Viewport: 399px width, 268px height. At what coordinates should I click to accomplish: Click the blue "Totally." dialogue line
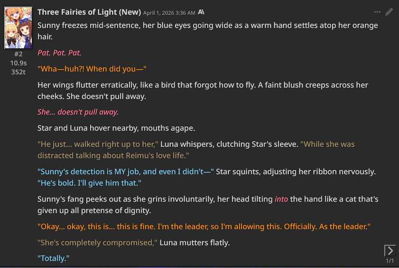click(54, 258)
